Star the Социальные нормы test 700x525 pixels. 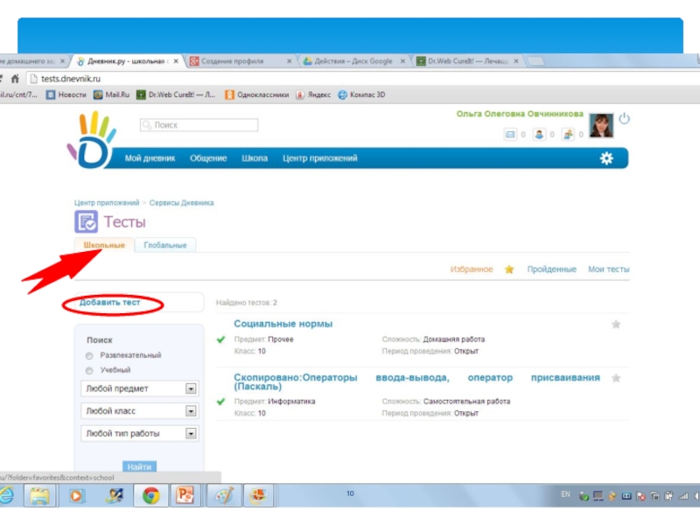click(616, 324)
